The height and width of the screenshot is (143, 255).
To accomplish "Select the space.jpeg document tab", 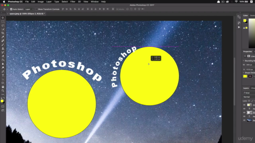I will [27, 14].
